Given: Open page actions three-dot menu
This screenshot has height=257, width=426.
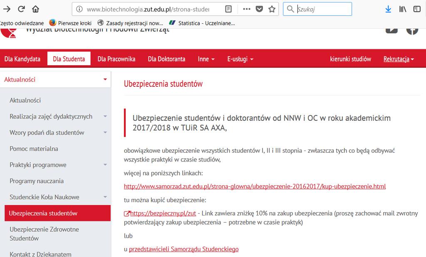Looking at the screenshot, I should tap(247, 9).
